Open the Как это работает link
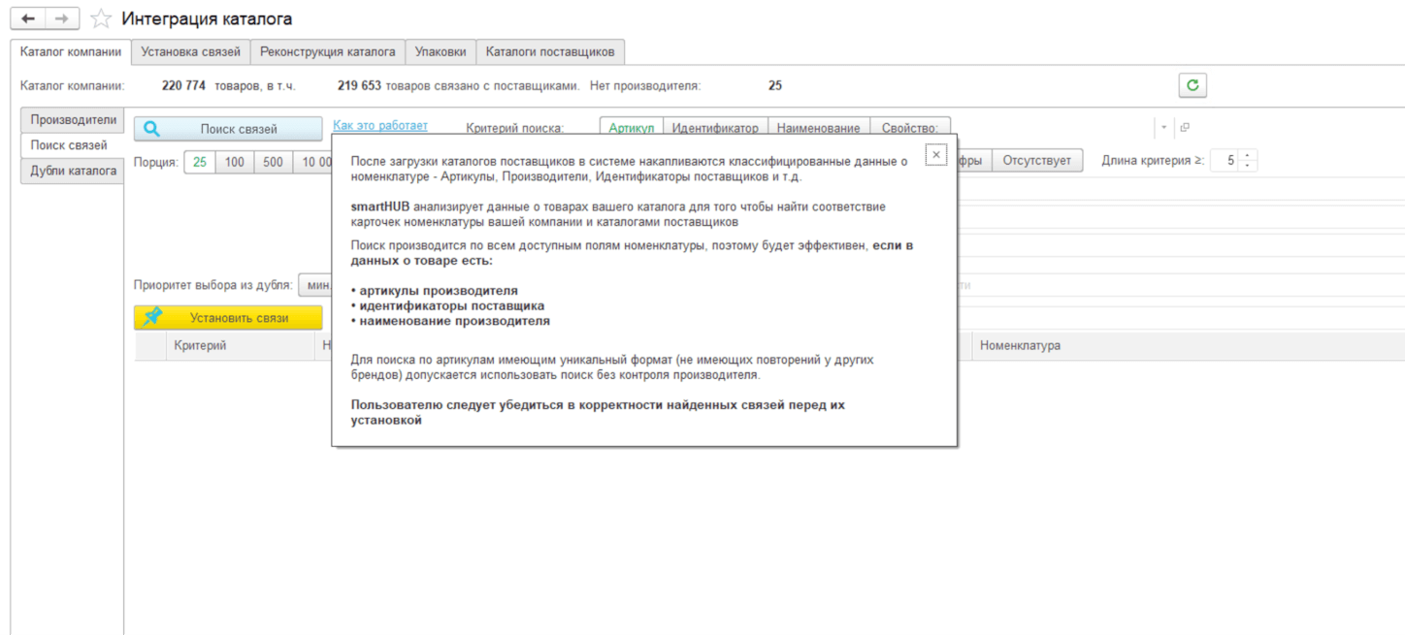 [x=380, y=126]
